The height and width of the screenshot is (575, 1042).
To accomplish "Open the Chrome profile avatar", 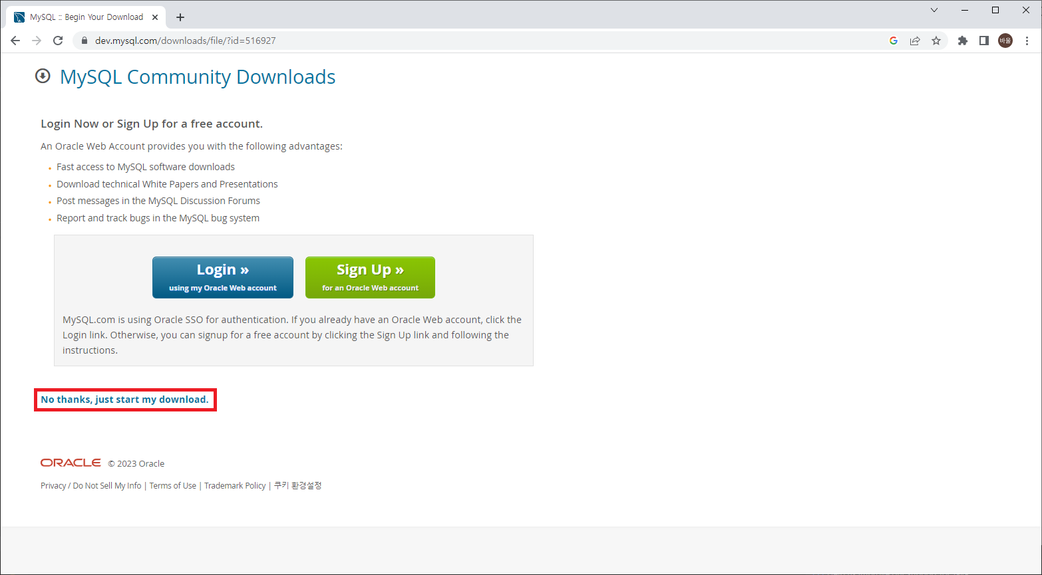I will [x=1005, y=41].
